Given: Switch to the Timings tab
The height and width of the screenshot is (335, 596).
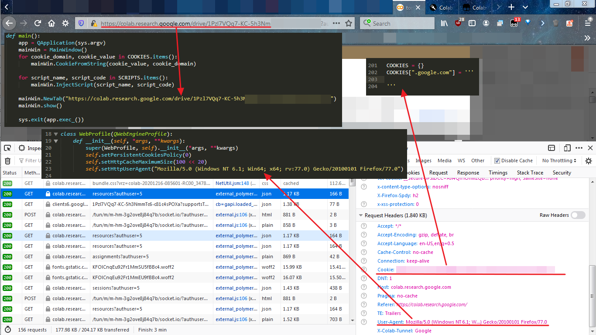Looking at the screenshot, I should (x=498, y=173).
